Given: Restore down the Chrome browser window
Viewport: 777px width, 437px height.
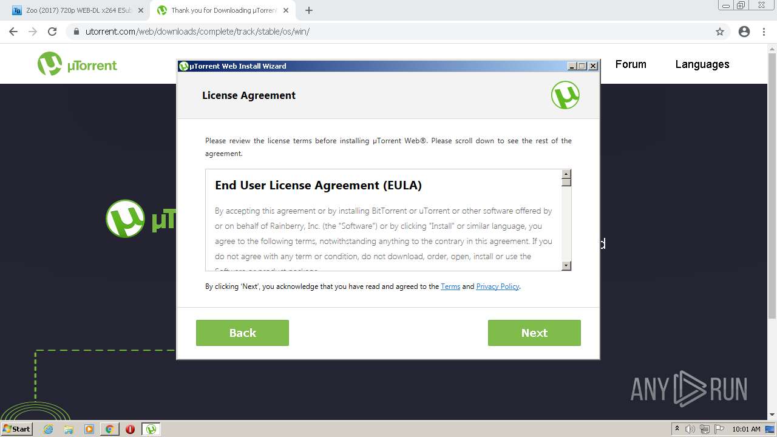Looking at the screenshot, I should click(741, 5).
